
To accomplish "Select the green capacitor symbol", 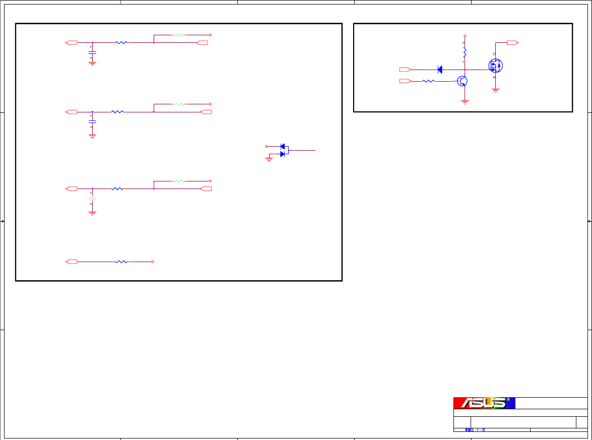I will tap(92, 198).
